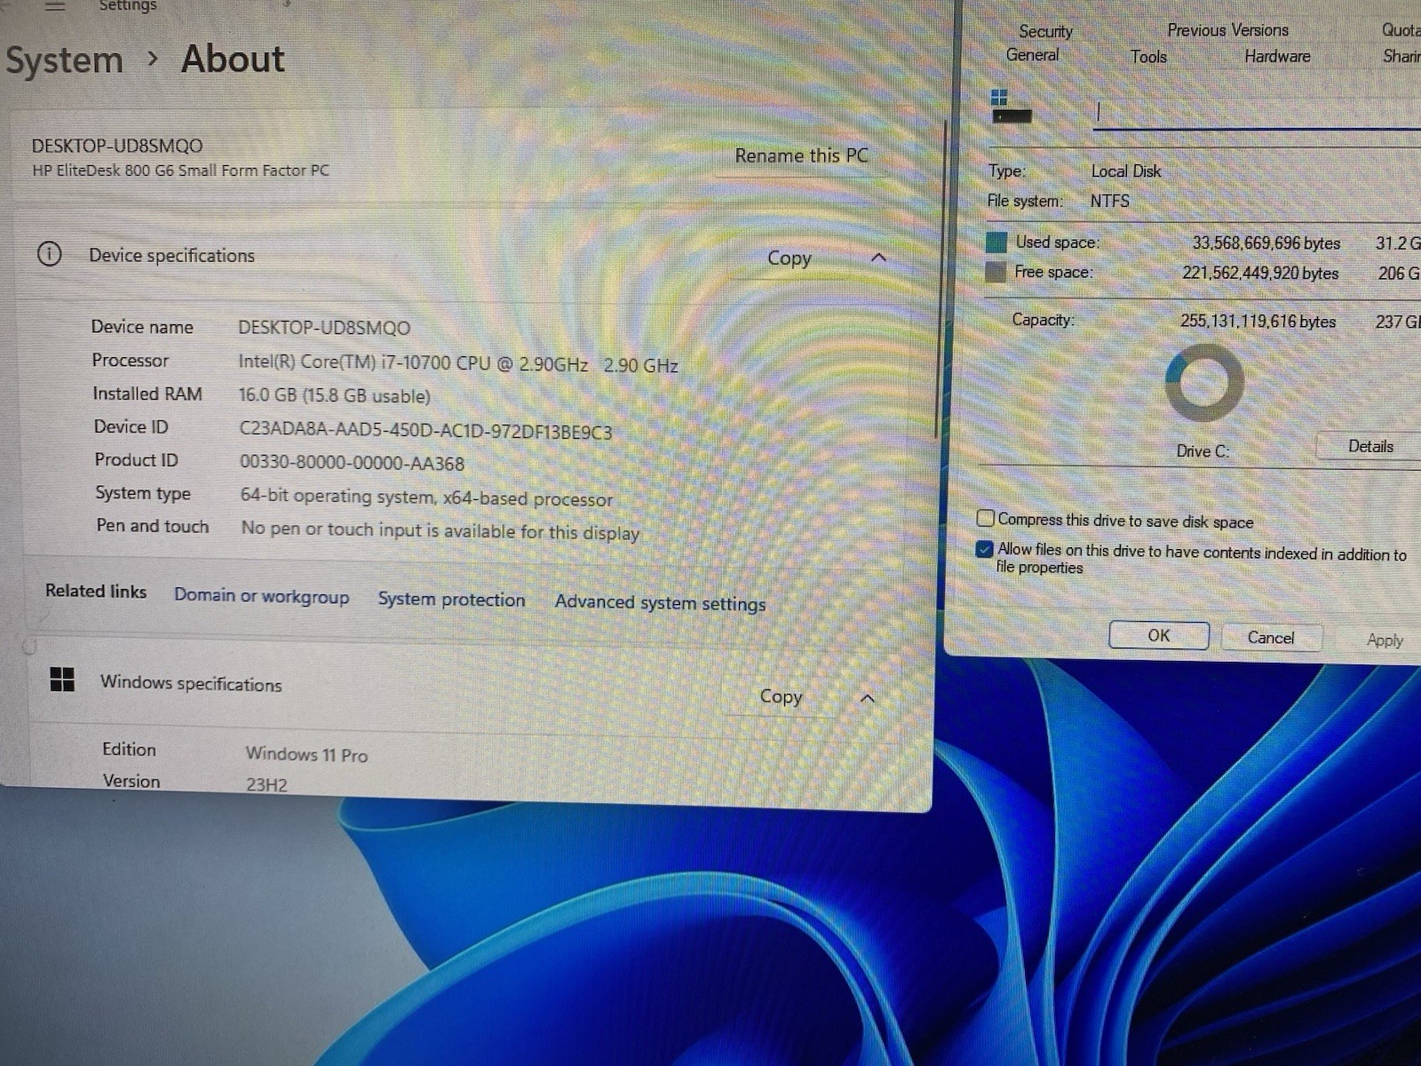The height and width of the screenshot is (1066, 1421).
Task: Open Disk Details for Drive C
Action: point(1370,446)
